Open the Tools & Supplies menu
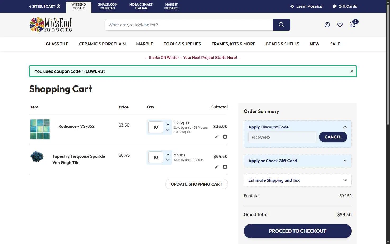 (182, 44)
